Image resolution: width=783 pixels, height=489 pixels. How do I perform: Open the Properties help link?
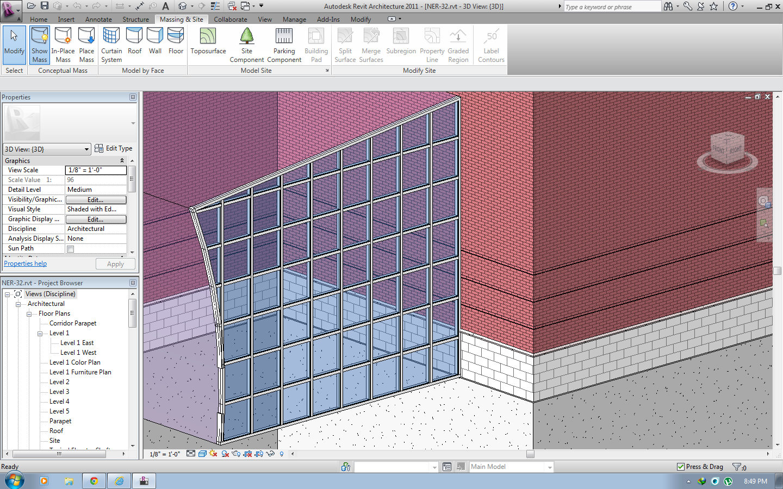point(25,263)
